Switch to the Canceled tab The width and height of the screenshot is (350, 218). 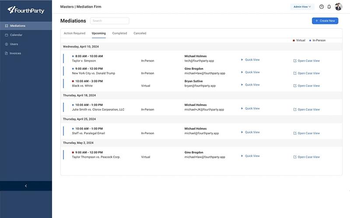[140, 34]
